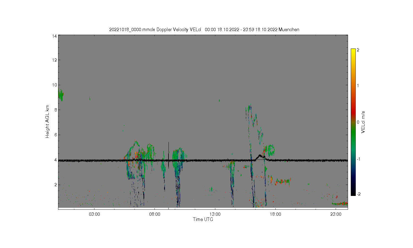Image resolution: width=413 pixels, height=248 pixels.
Task: Click the height axis label 6
Action: click(56, 135)
